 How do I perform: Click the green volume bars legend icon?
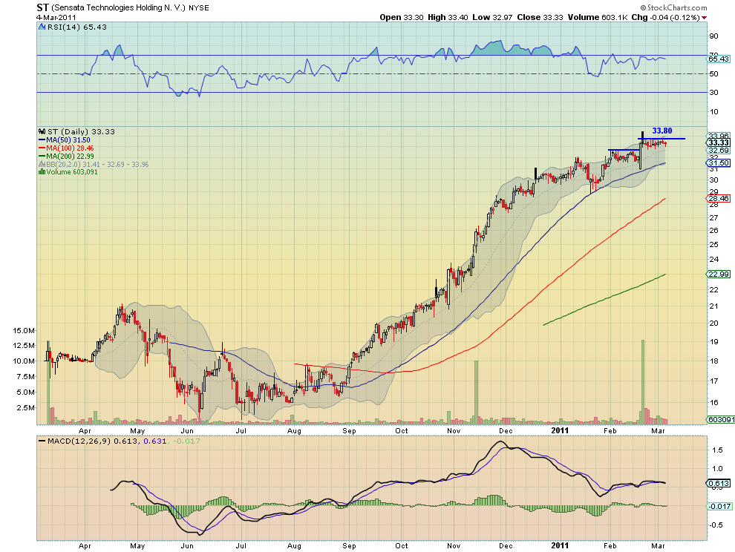point(42,172)
